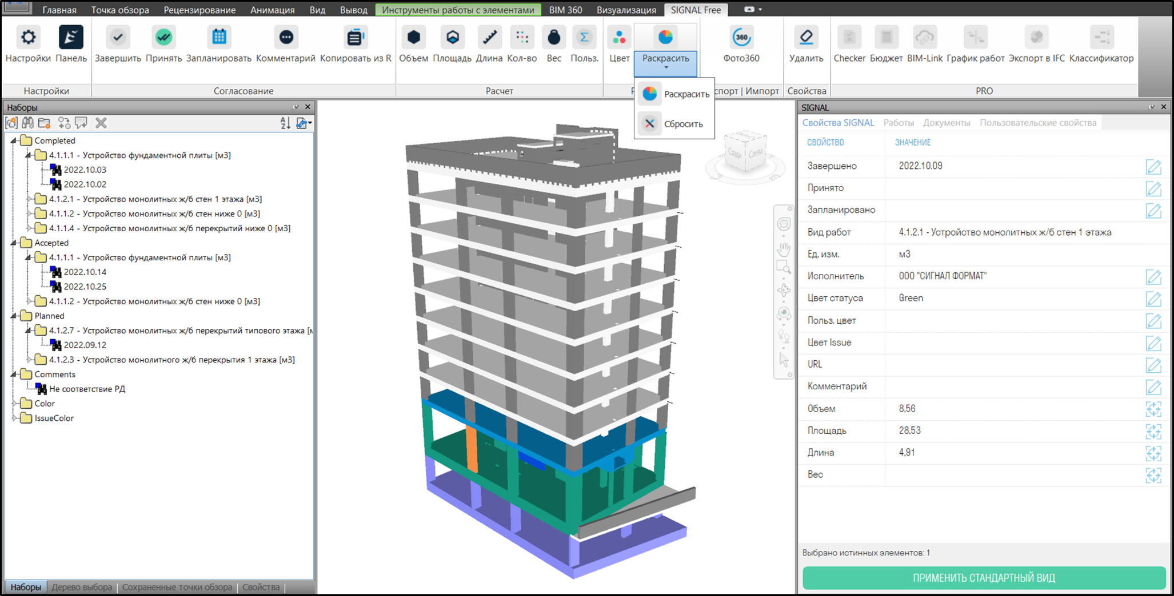The height and width of the screenshot is (596, 1174).
Task: Click the Green status color value
Action: [911, 298]
